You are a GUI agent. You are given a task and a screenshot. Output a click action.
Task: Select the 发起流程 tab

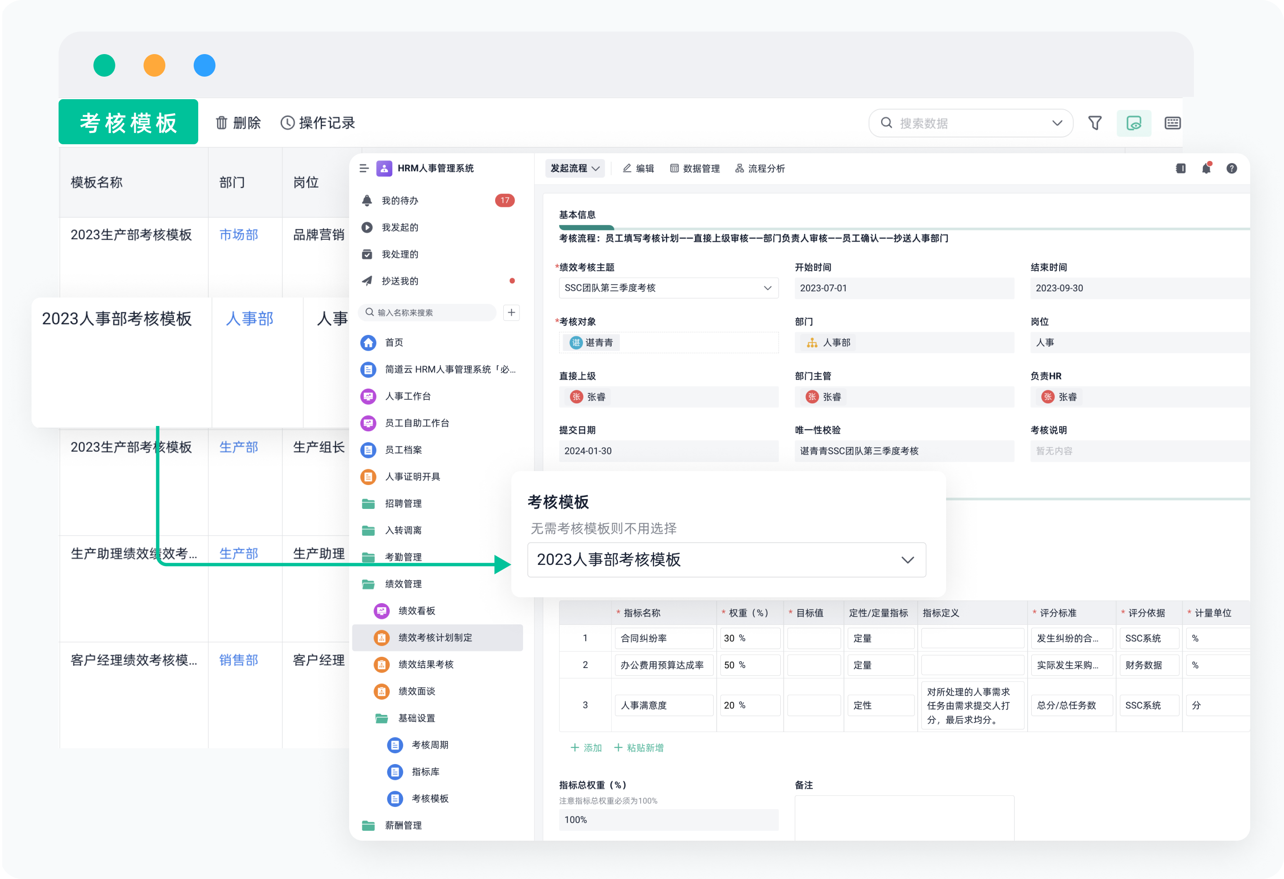coord(577,168)
